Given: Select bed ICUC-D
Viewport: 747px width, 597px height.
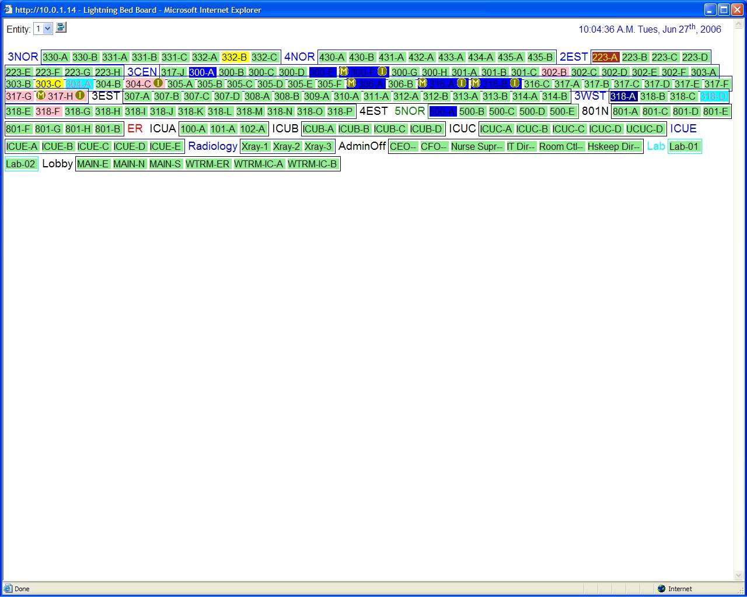Looking at the screenshot, I should point(606,129).
